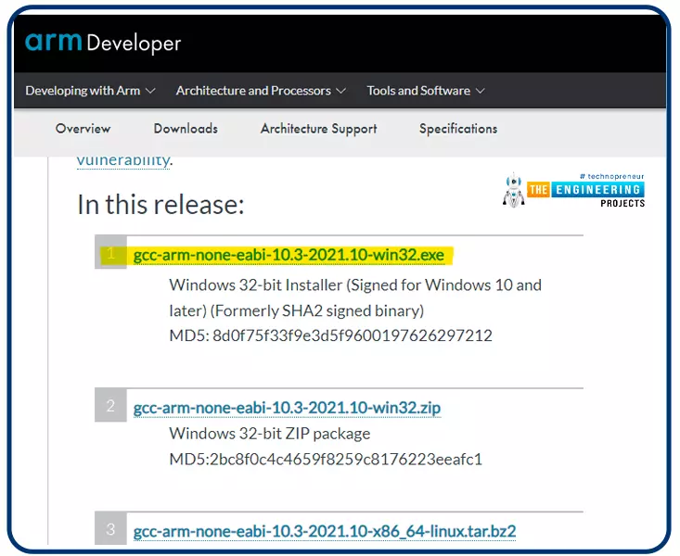Viewport: 680px width, 556px height.
Task: Click the arm logo in the header
Action: click(54, 42)
